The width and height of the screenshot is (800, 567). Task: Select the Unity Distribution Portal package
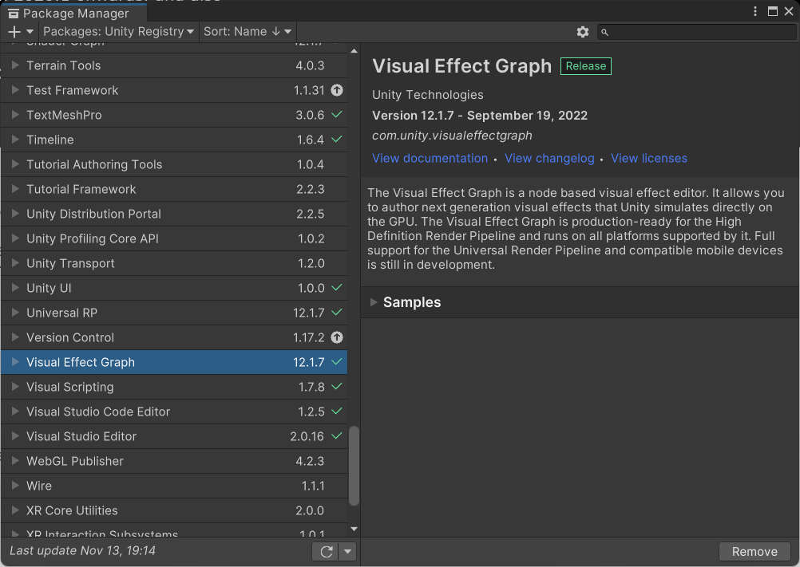tap(174, 214)
